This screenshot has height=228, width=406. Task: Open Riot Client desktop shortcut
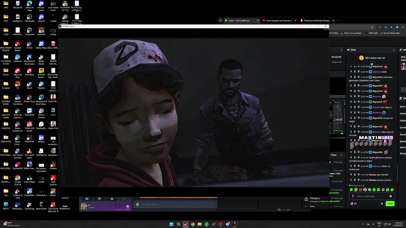[x=29, y=72]
